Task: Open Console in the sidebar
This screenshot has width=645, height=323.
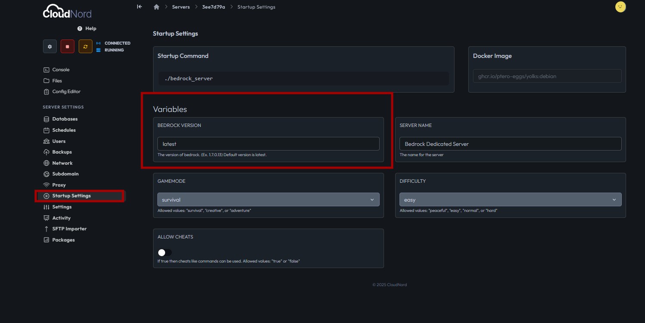Action: coord(61,69)
